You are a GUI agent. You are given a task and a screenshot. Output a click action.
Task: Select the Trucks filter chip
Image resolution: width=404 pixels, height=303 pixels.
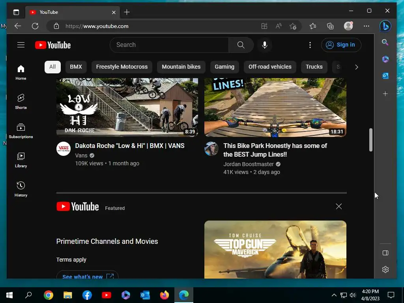[314, 67]
